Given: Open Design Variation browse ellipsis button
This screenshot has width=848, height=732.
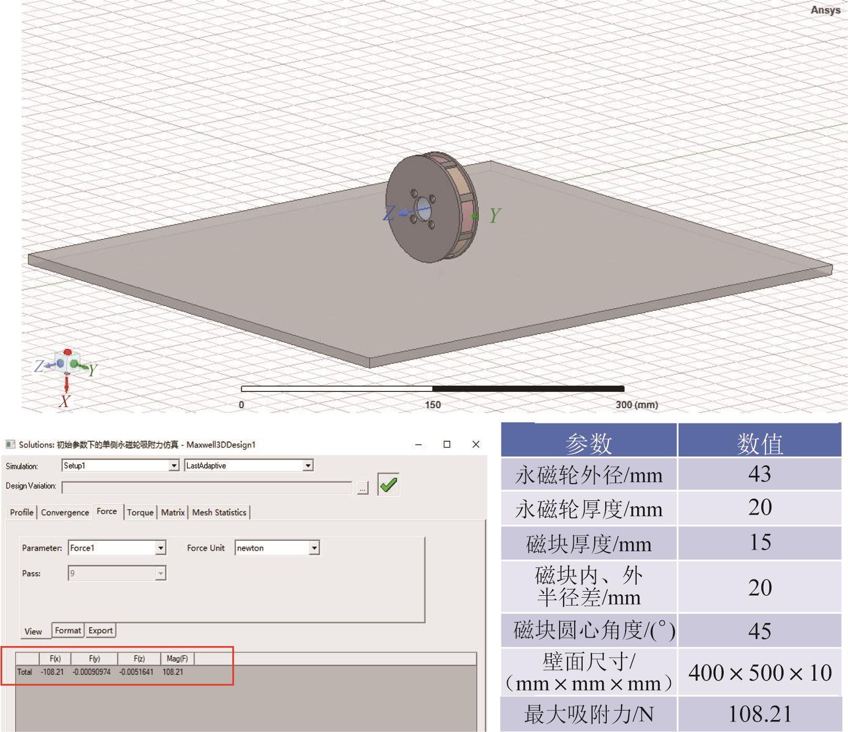Looking at the screenshot, I should coord(362,488).
